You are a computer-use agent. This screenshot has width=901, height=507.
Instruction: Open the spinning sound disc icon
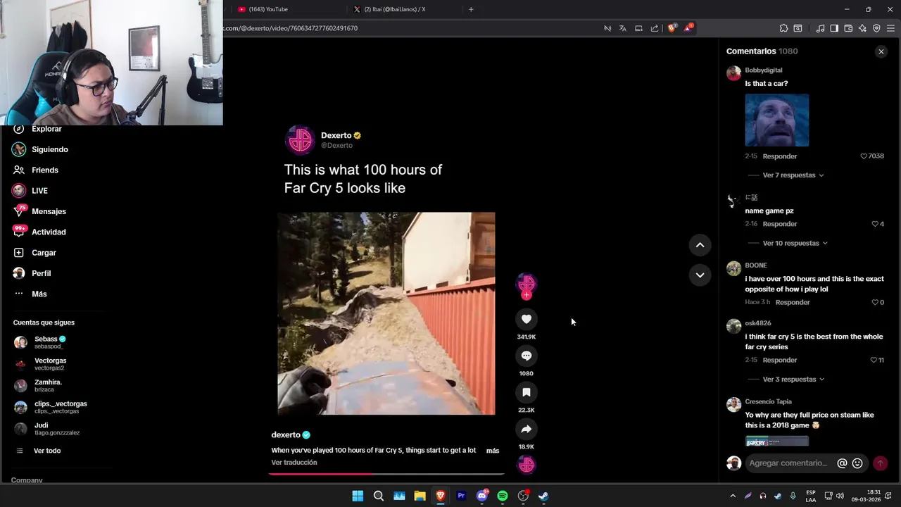tap(526, 465)
